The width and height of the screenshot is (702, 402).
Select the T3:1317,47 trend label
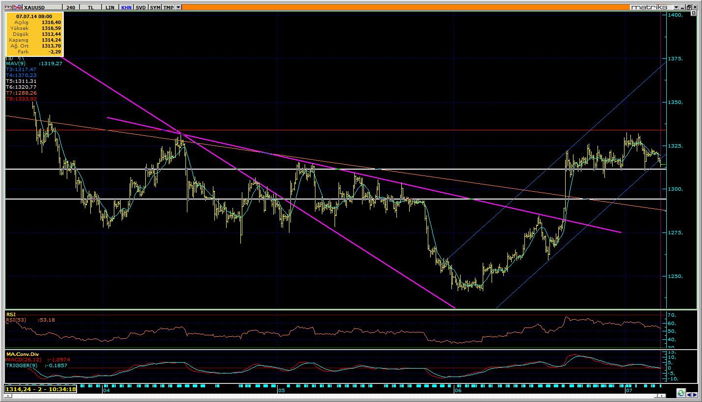21,70
